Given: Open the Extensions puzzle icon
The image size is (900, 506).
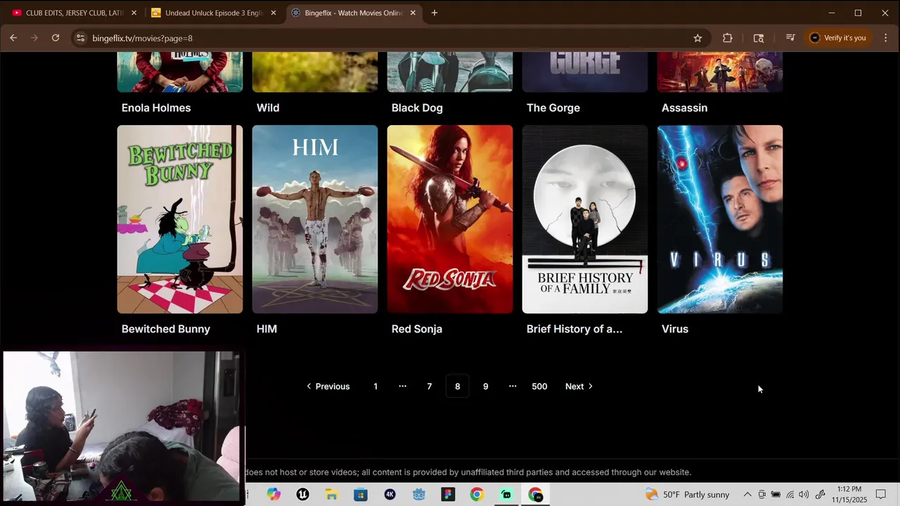Looking at the screenshot, I should (727, 38).
